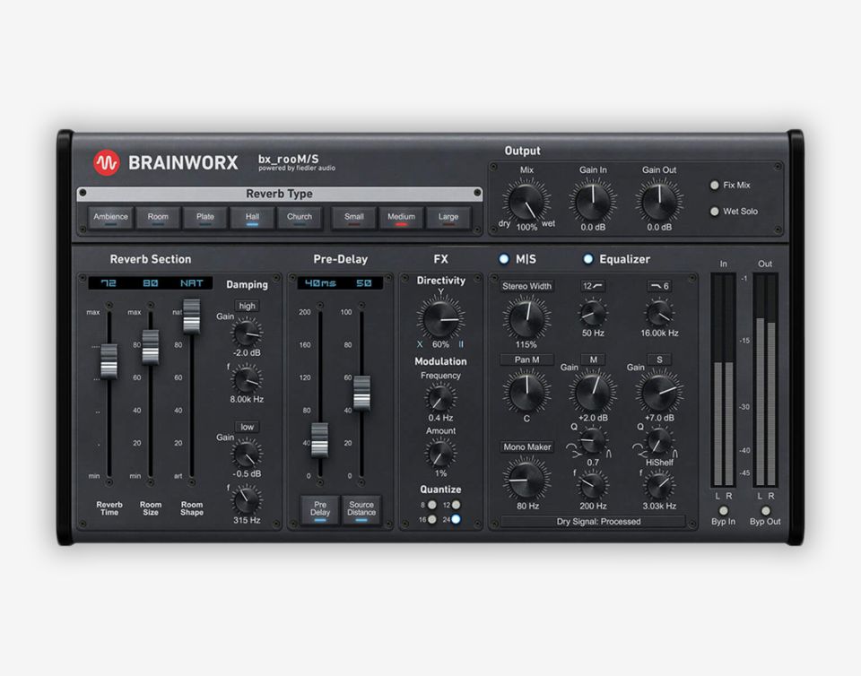861x676 pixels.
Task: Click the Modulation Frequency knob
Action: (x=440, y=396)
